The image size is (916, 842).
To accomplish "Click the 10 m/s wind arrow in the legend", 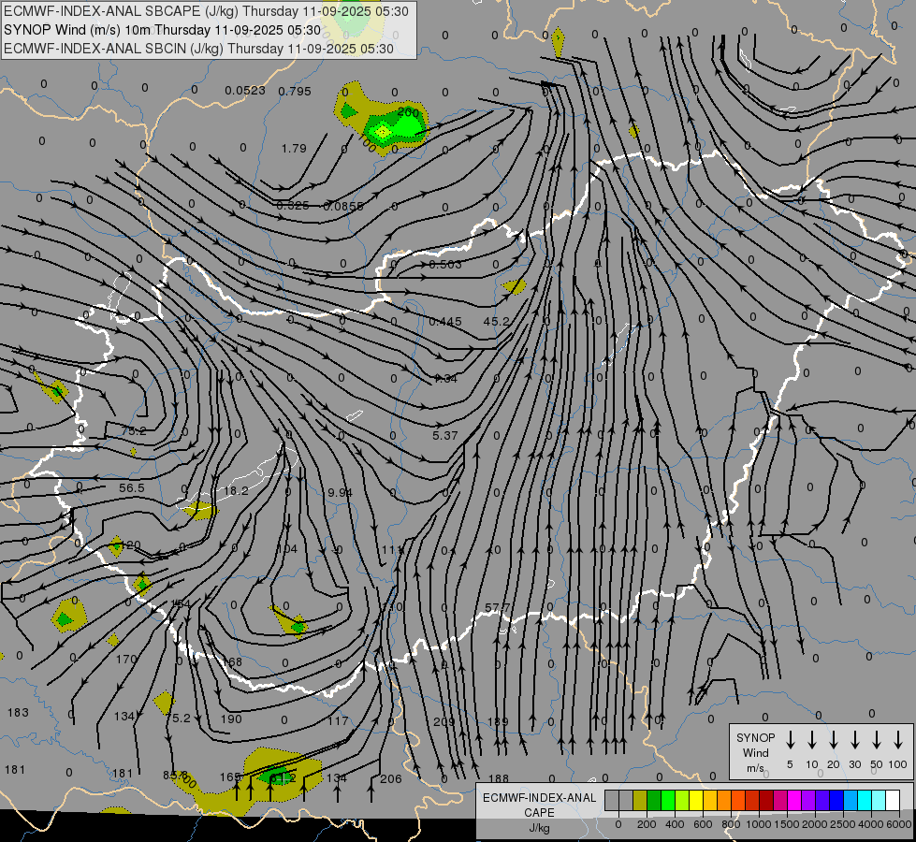I will click(x=811, y=740).
